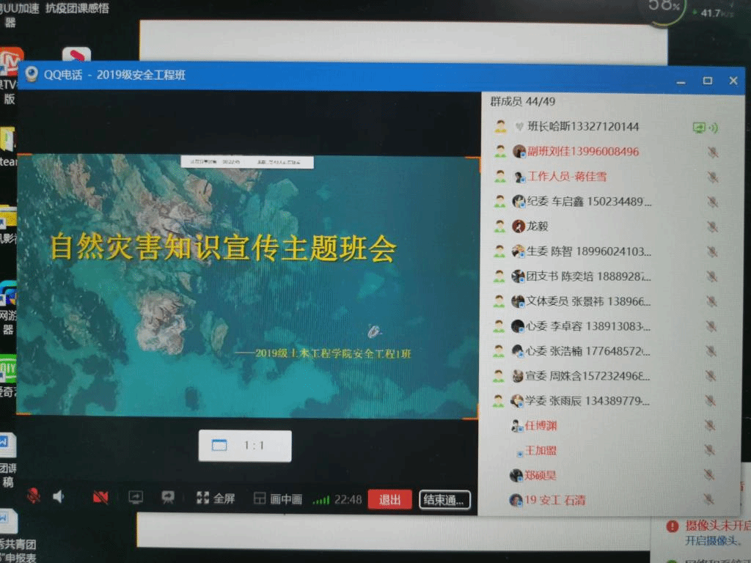Enable picture-in-picture 画中画 mode
751x563 pixels.
(278, 499)
